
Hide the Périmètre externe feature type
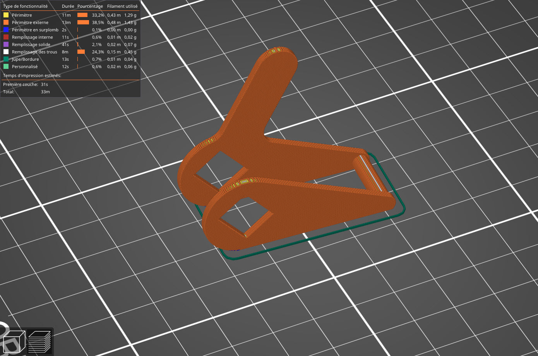(30, 22)
